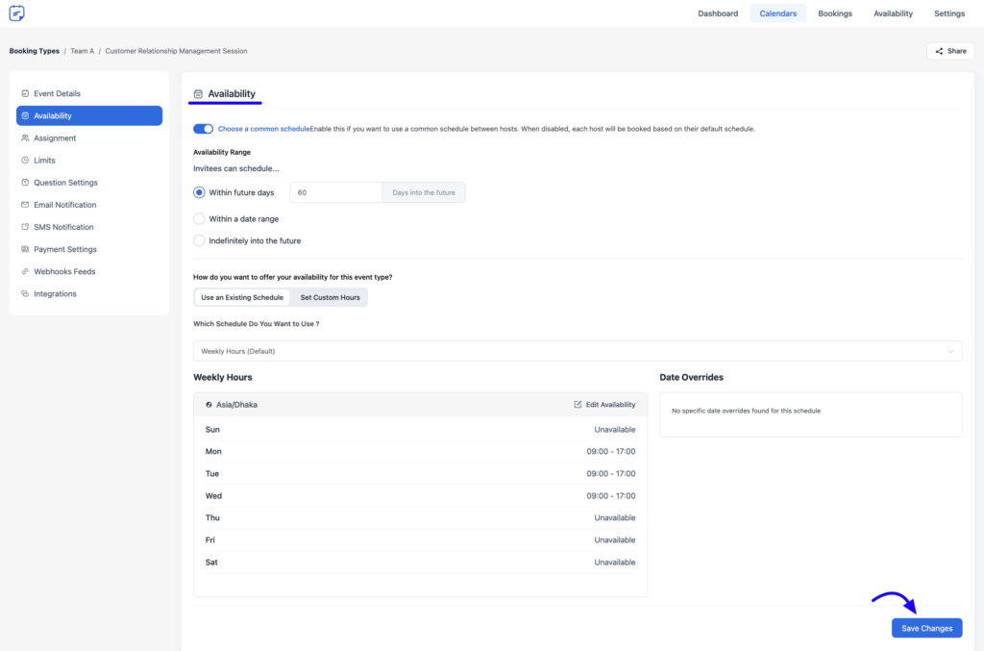The image size is (984, 651).
Task: Switch to Set Custom Hours
Action: [x=331, y=297]
